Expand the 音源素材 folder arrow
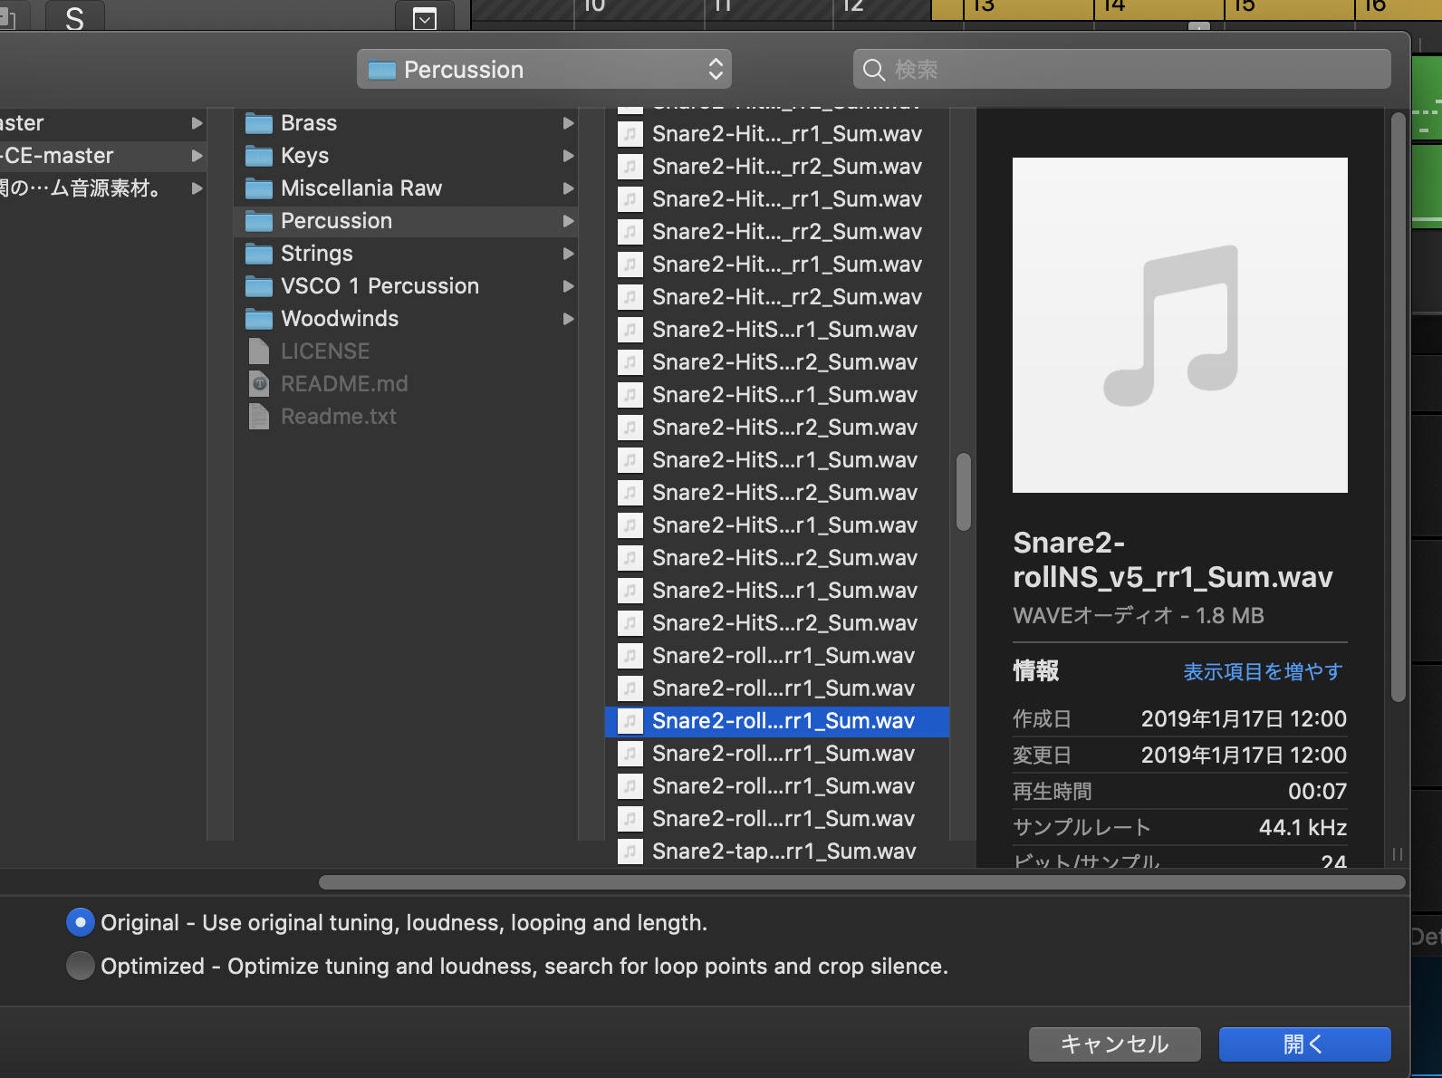 pyautogui.click(x=197, y=188)
